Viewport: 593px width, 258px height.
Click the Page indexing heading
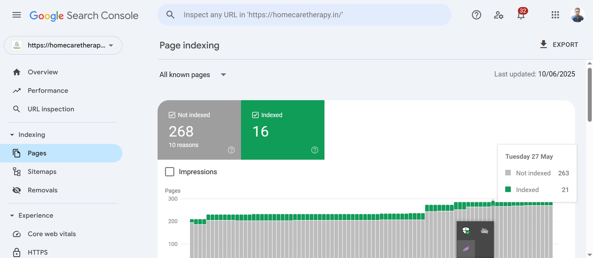(189, 45)
